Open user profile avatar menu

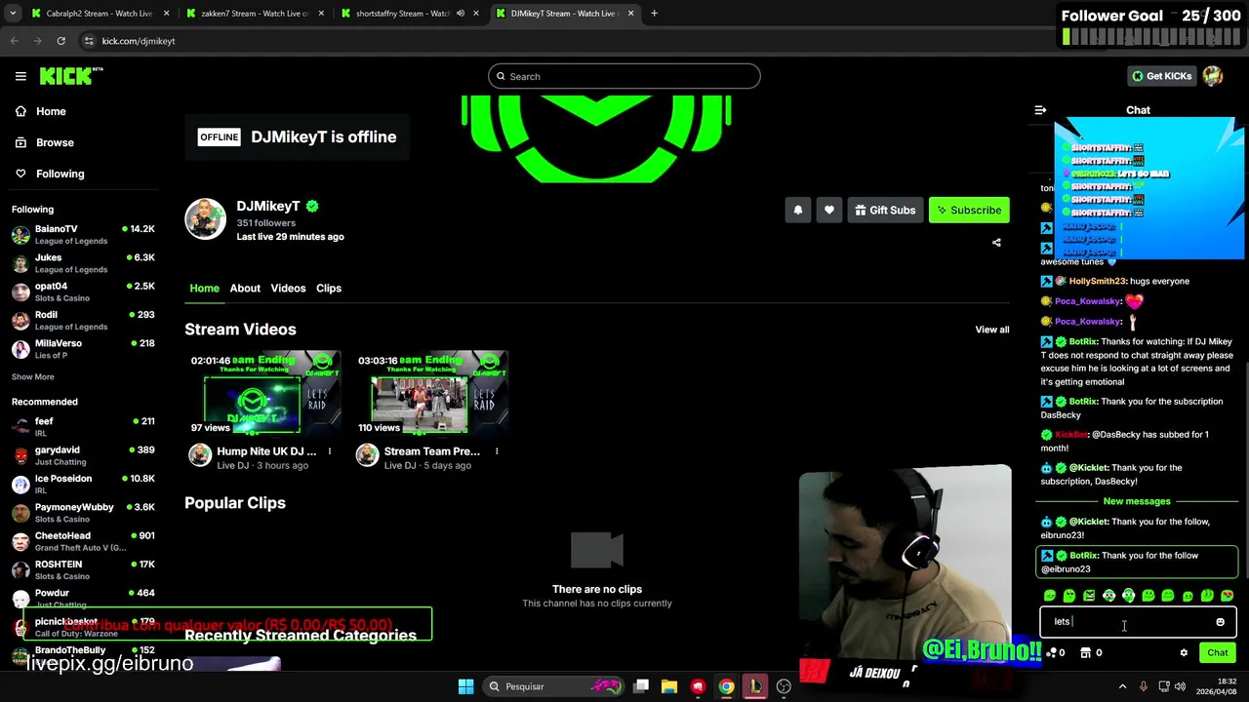coord(1213,76)
